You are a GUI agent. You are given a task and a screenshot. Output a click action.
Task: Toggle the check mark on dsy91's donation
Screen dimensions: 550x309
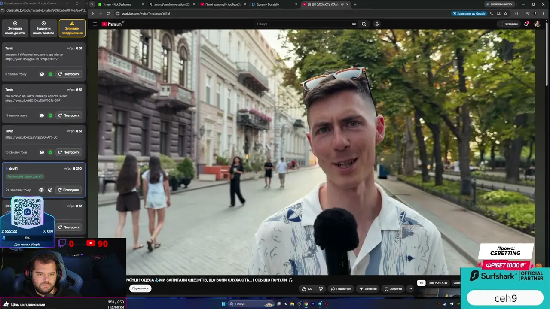(50, 190)
